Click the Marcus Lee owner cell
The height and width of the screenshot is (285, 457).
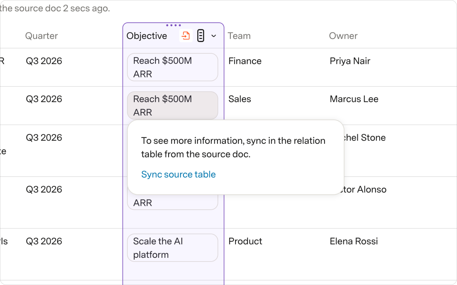coord(354,99)
